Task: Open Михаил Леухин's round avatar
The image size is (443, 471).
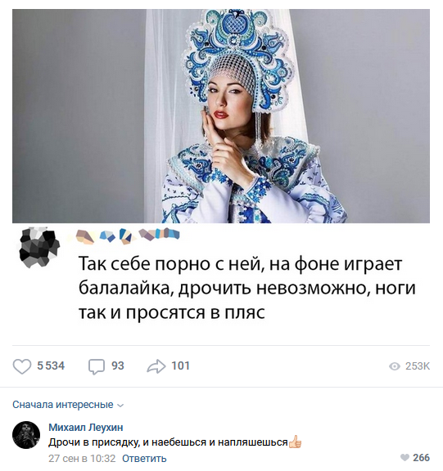Action: click(x=26, y=435)
